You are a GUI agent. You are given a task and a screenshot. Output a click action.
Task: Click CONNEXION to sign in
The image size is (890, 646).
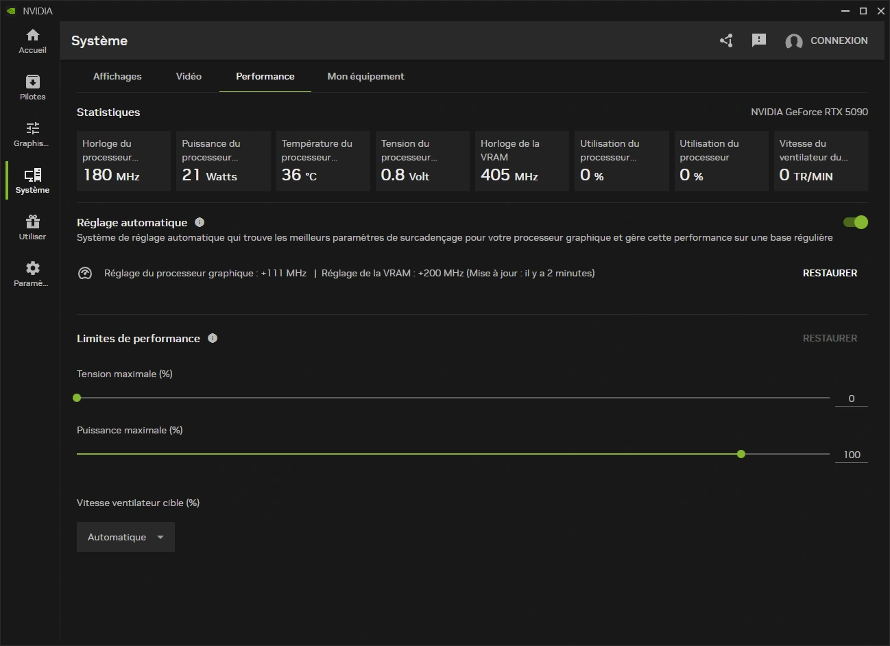(839, 40)
